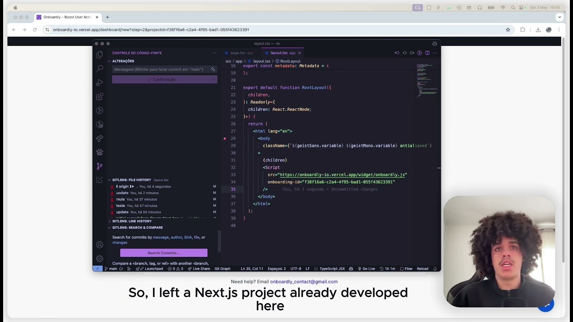Click the Confirmação commit button
The height and width of the screenshot is (322, 573).
(161, 80)
